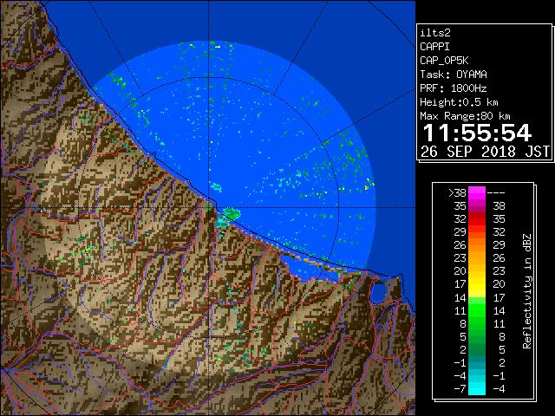Image resolution: width=555 pixels, height=416 pixels.
Task: Click the '26 SEP 2018 JST' date
Action: click(485, 152)
